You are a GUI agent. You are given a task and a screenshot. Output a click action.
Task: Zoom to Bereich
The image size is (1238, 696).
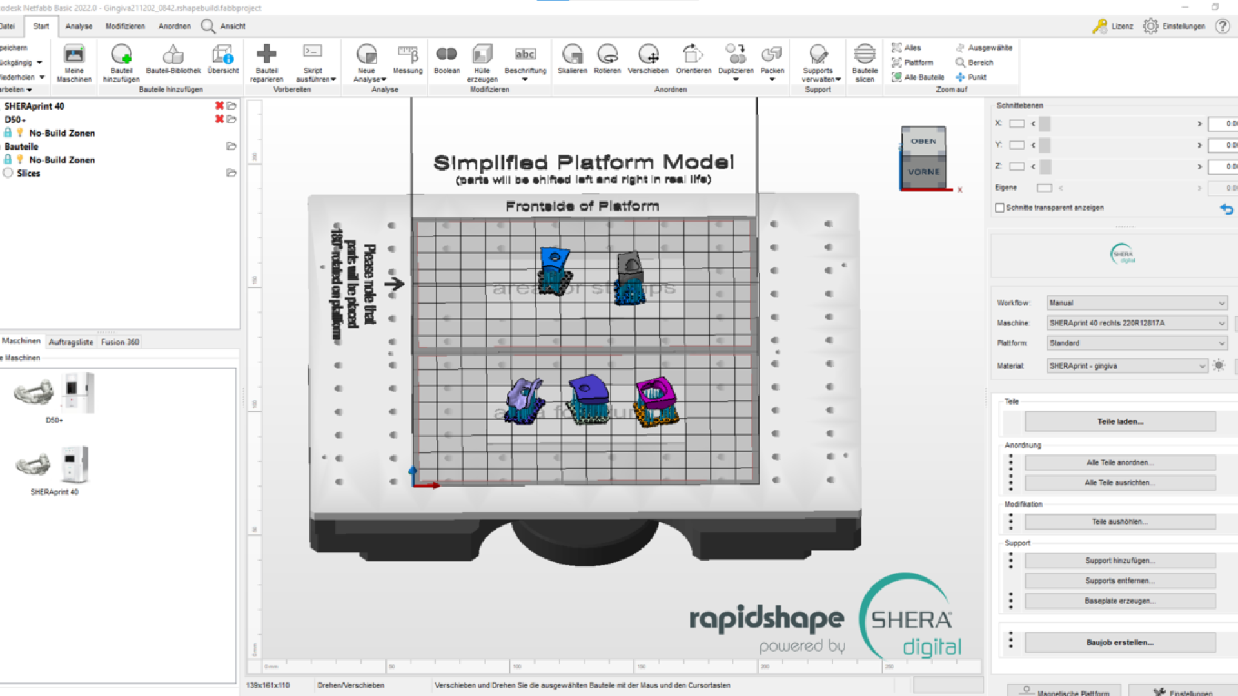pyautogui.click(x=974, y=63)
